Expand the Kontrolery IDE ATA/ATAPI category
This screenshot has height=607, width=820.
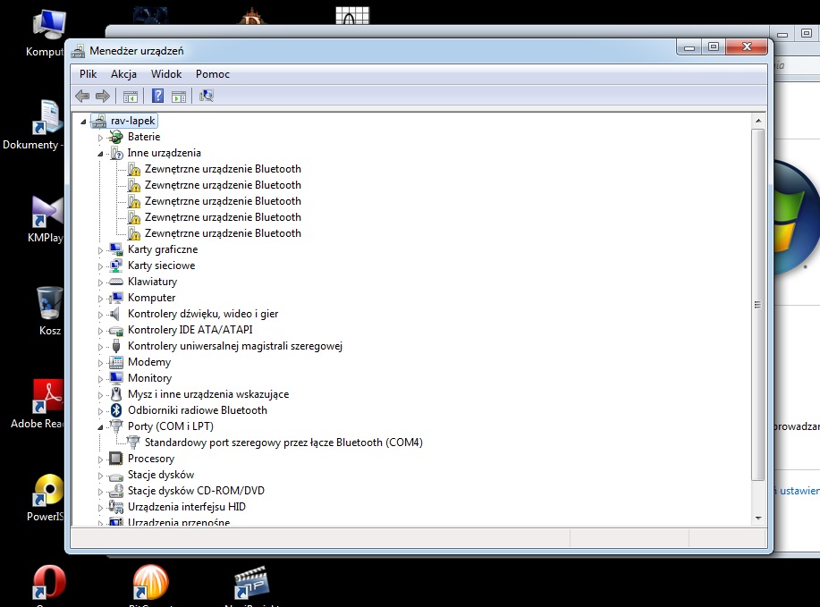pyautogui.click(x=100, y=331)
